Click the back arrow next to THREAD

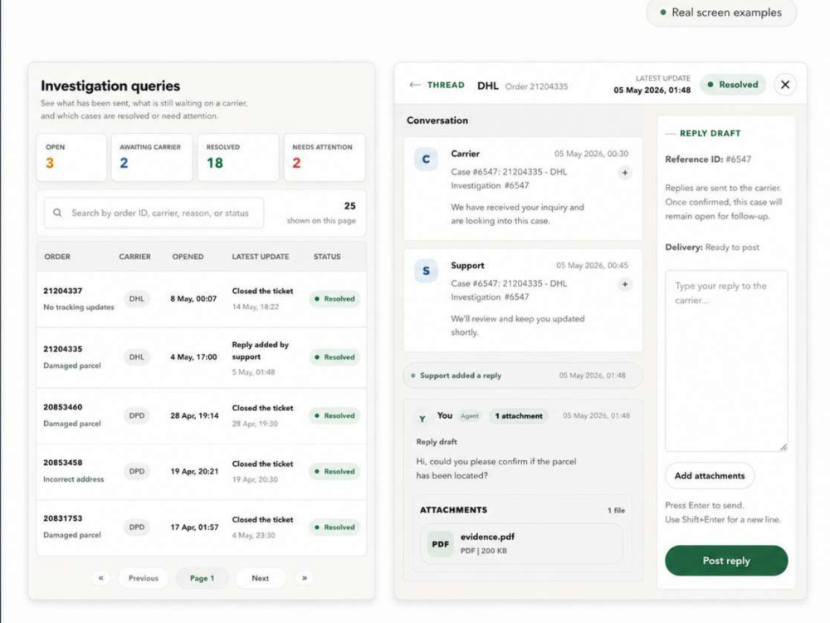click(414, 85)
